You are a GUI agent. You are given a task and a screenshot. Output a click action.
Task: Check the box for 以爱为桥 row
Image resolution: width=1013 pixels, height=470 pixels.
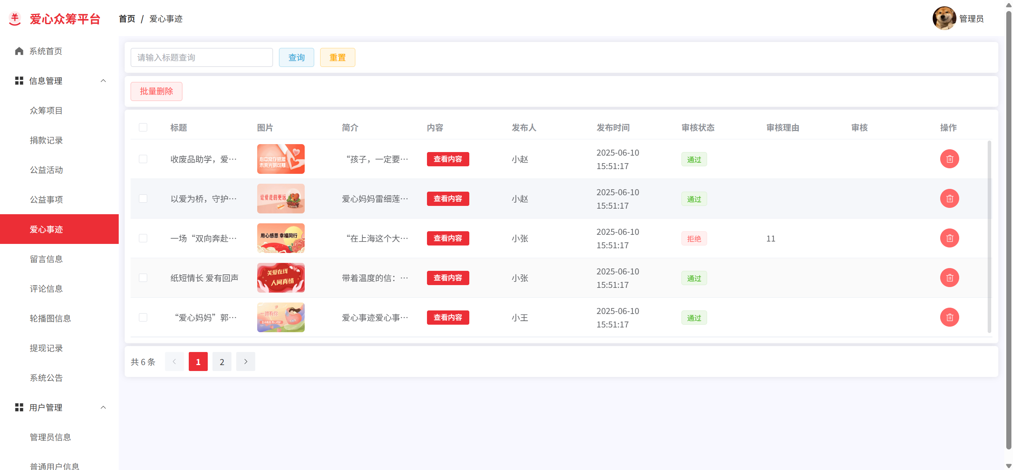[143, 199]
